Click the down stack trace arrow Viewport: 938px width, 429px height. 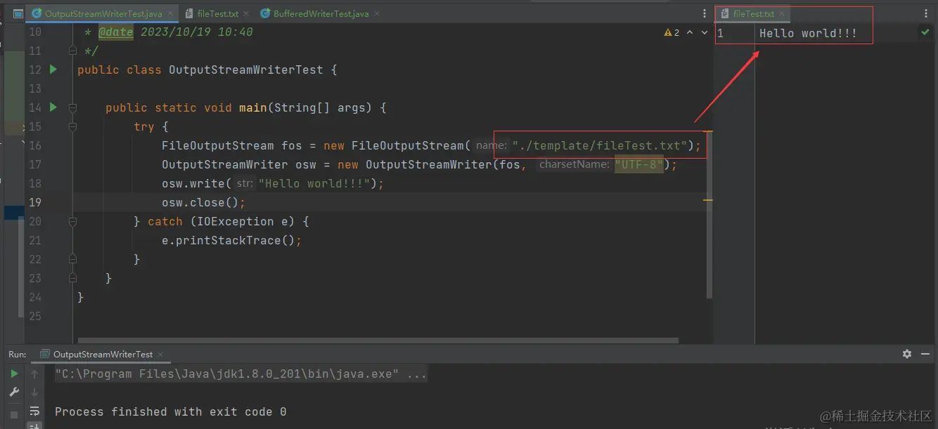pos(34,392)
